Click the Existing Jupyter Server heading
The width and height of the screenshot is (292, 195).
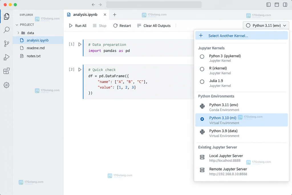[x=218, y=147]
